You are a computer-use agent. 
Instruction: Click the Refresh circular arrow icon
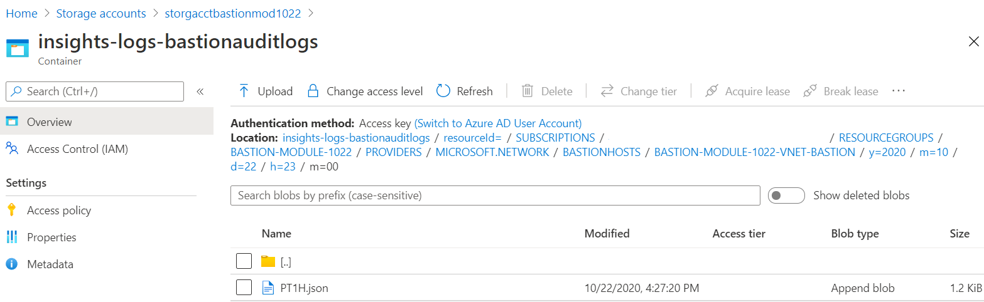[x=443, y=91]
